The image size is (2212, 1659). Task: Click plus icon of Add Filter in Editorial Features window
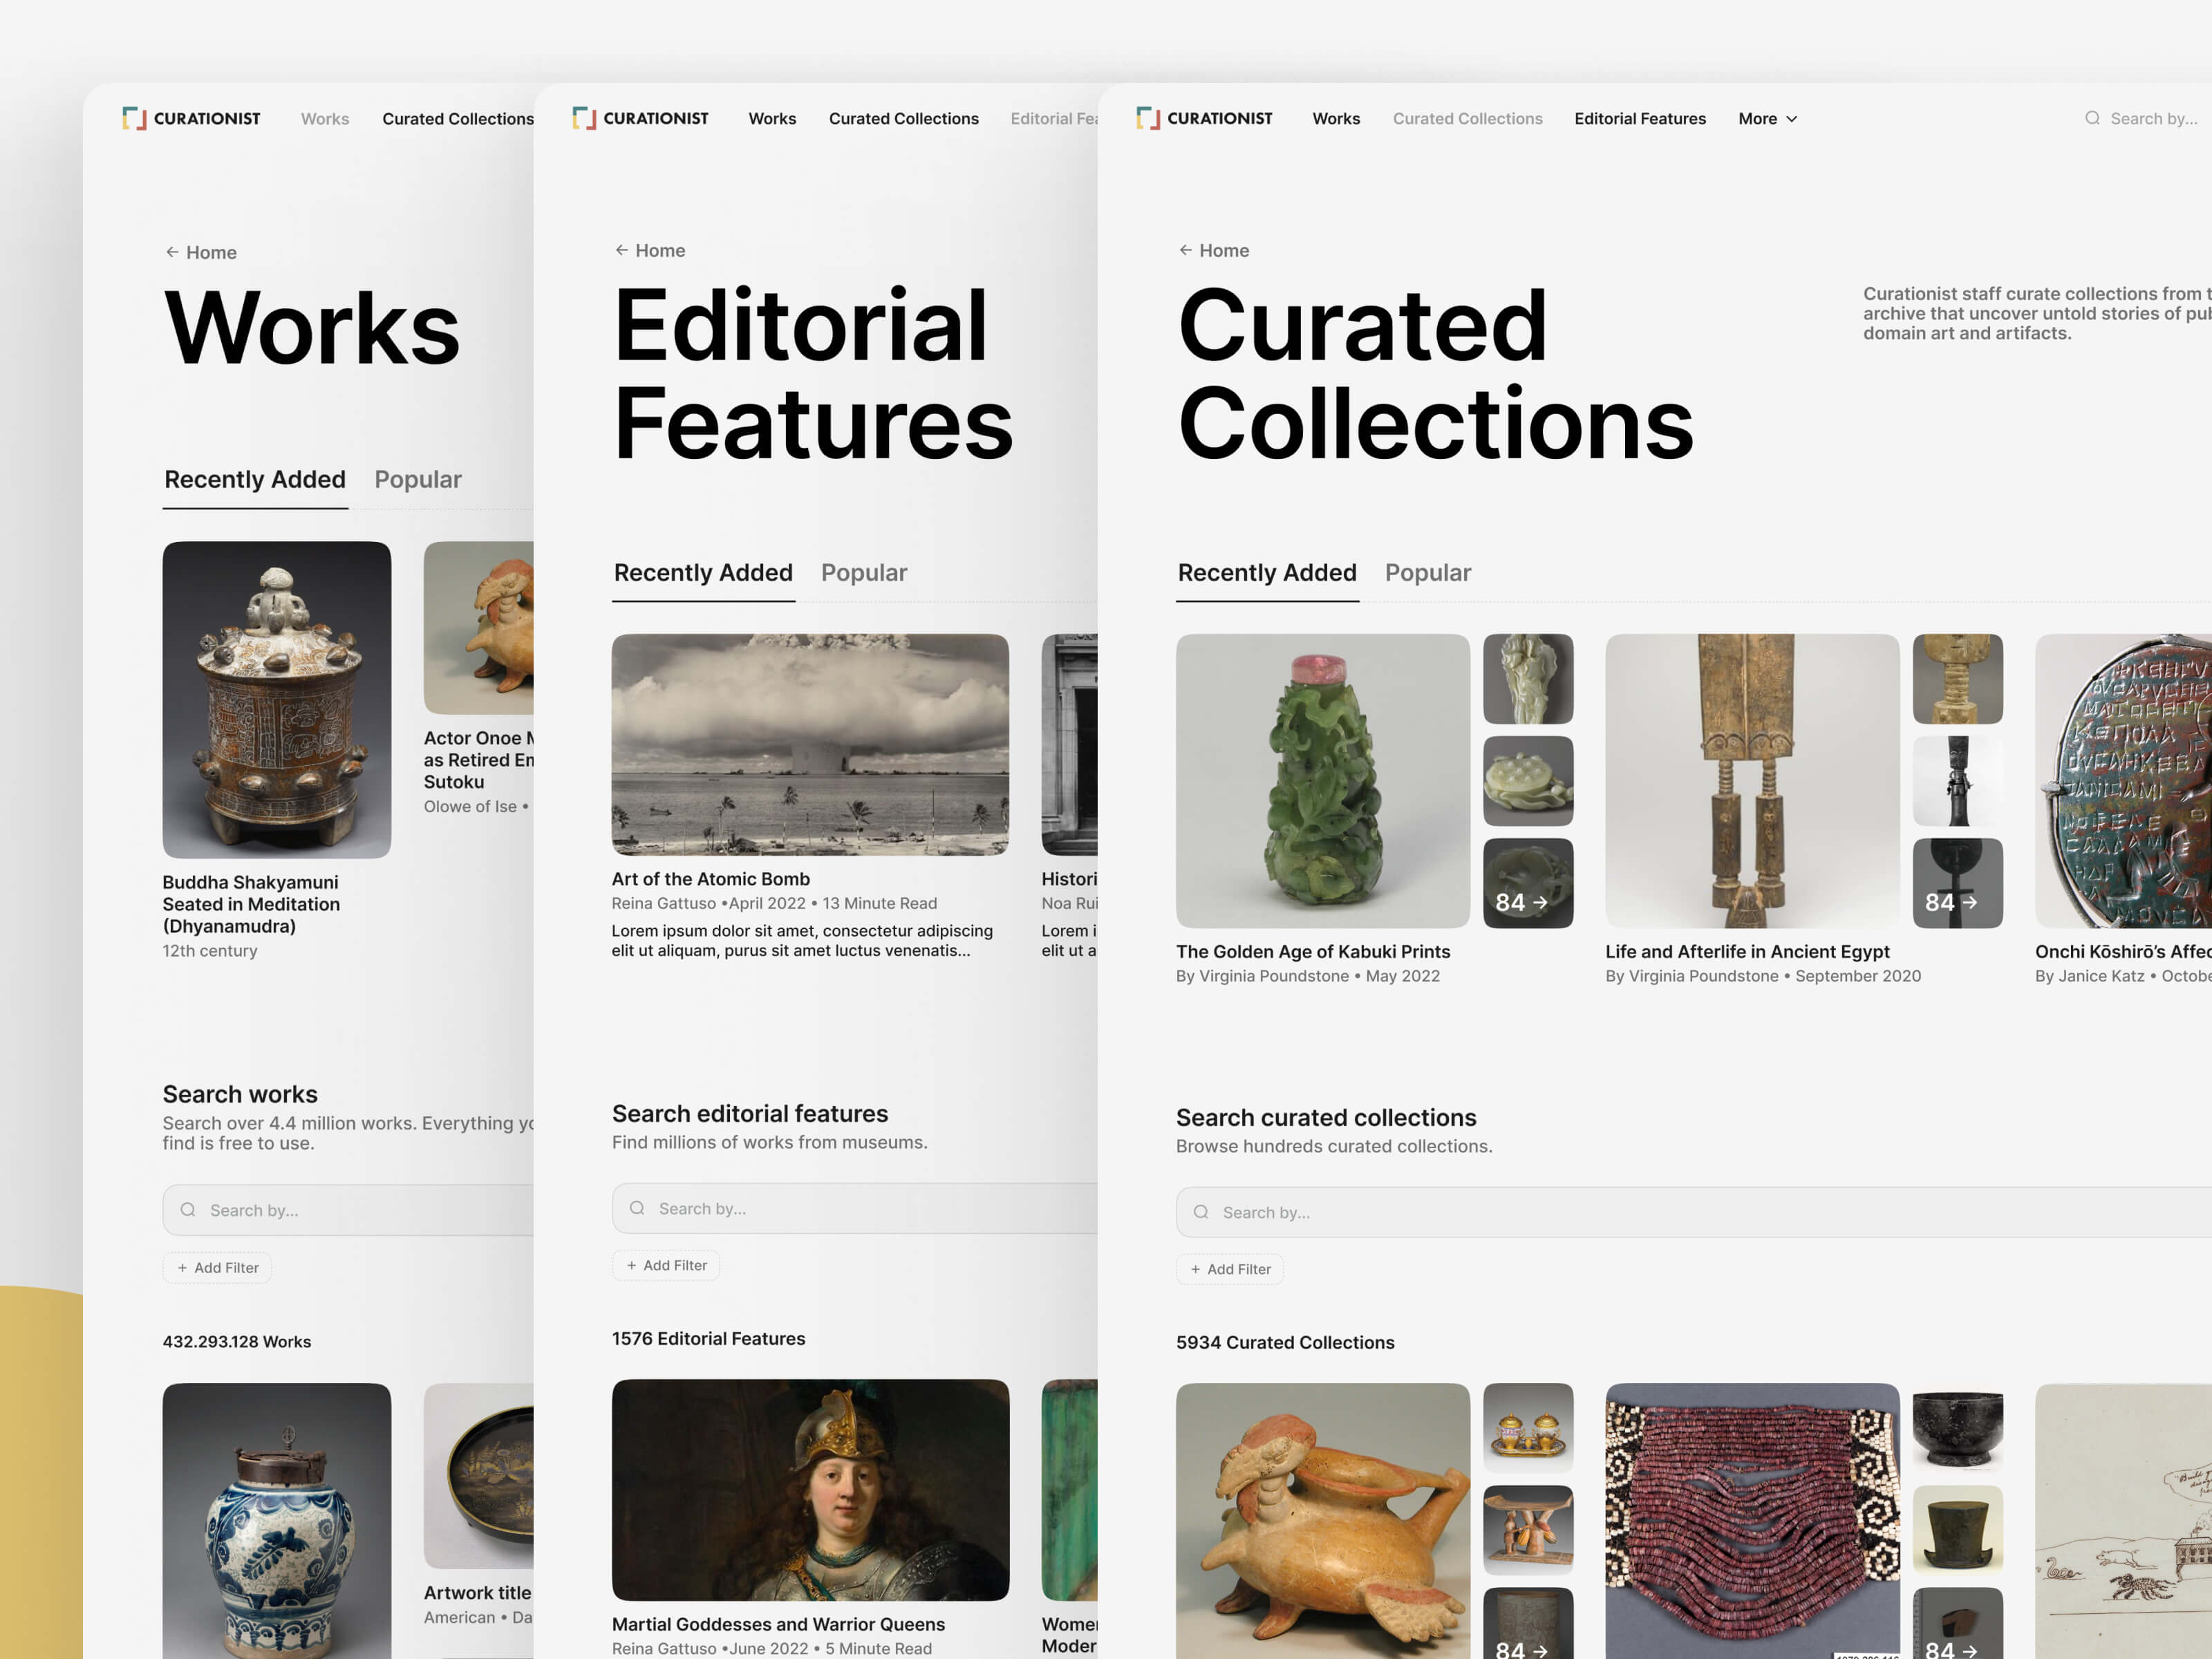pos(631,1266)
